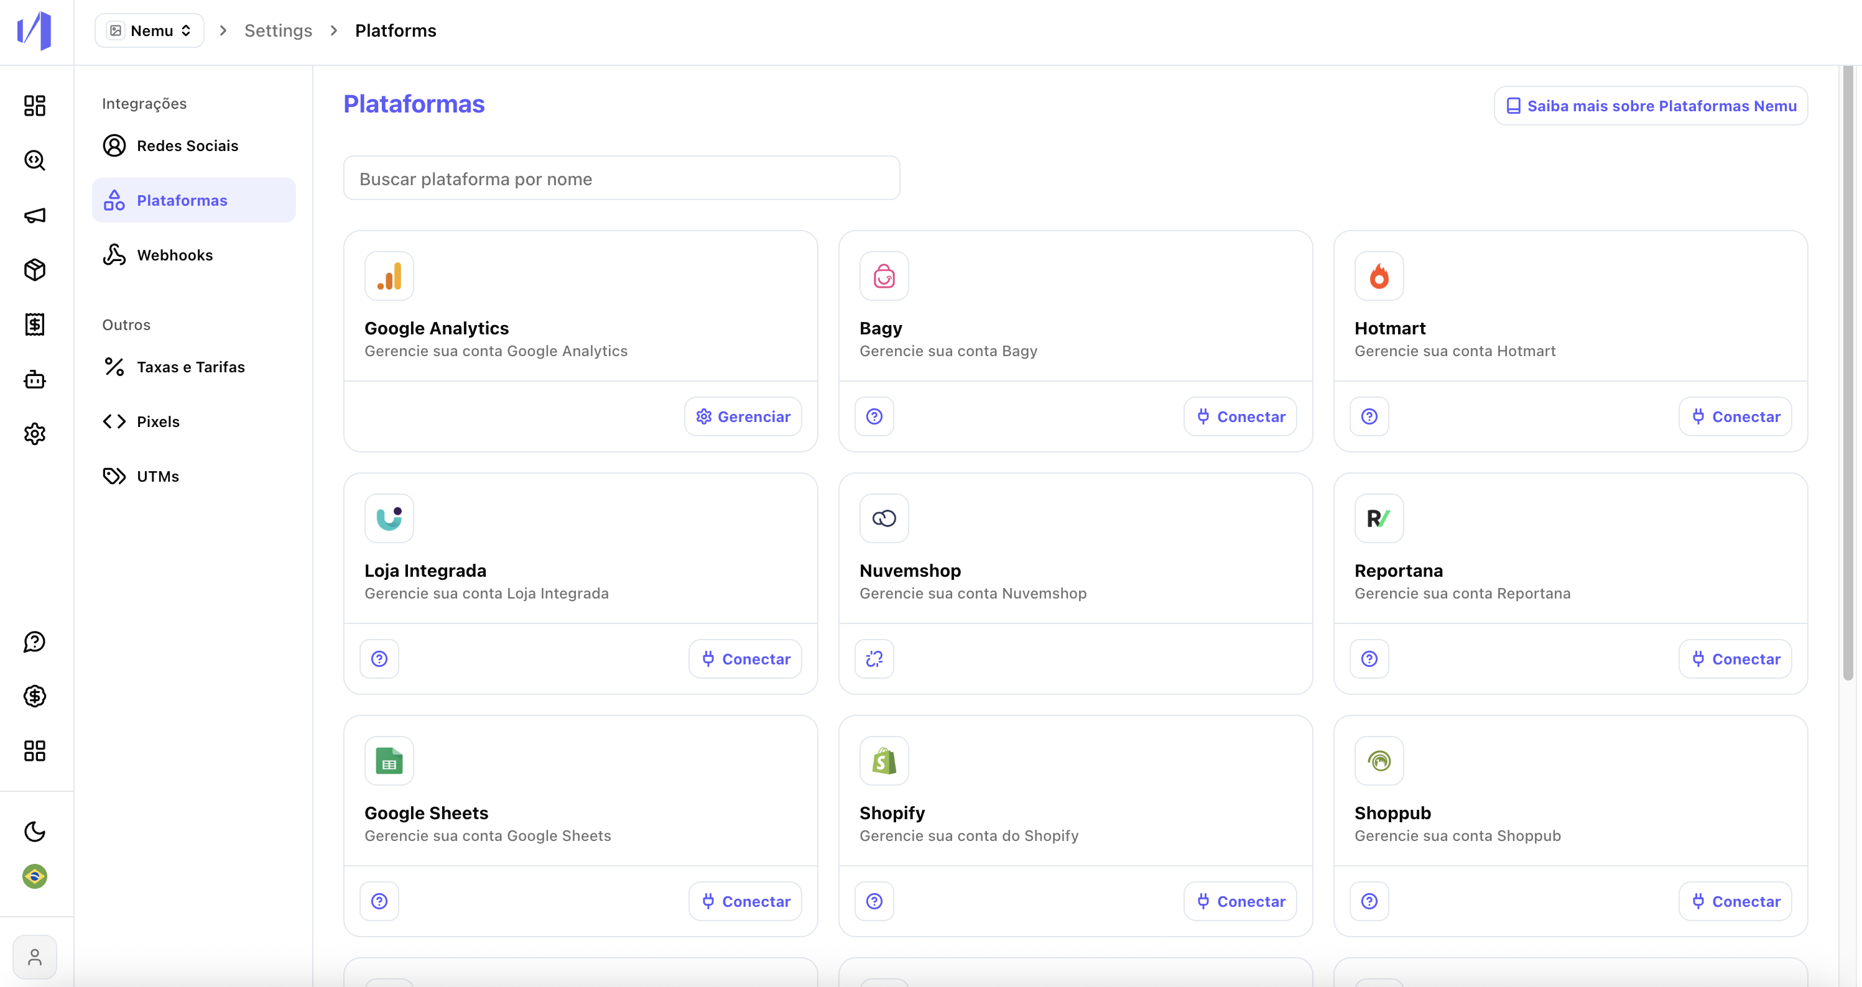Viewport: 1862px width, 987px height.
Task: Click the Nuvemshop cloud logo
Action: pos(885,518)
